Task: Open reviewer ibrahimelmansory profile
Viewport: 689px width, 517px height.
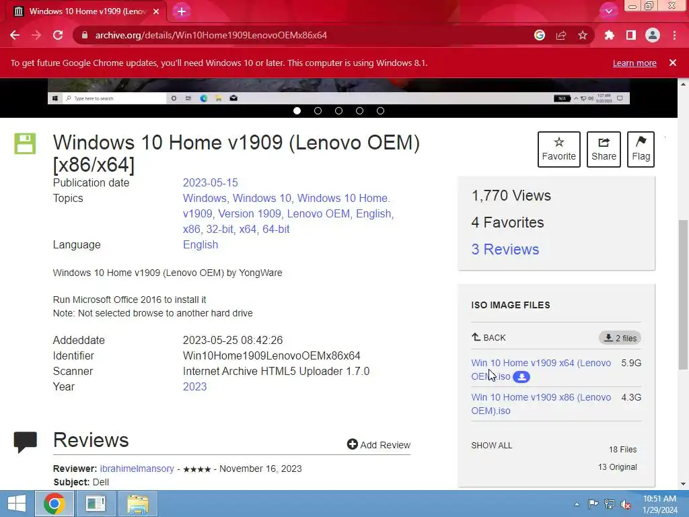Action: point(137,469)
